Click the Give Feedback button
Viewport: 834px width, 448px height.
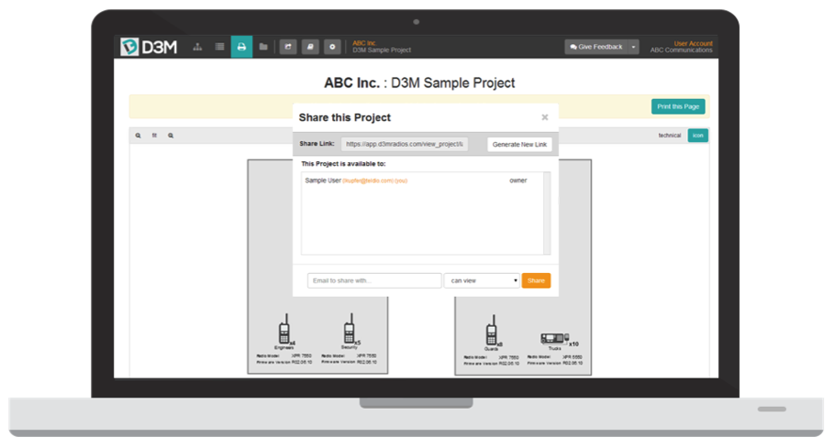pyautogui.click(x=596, y=47)
